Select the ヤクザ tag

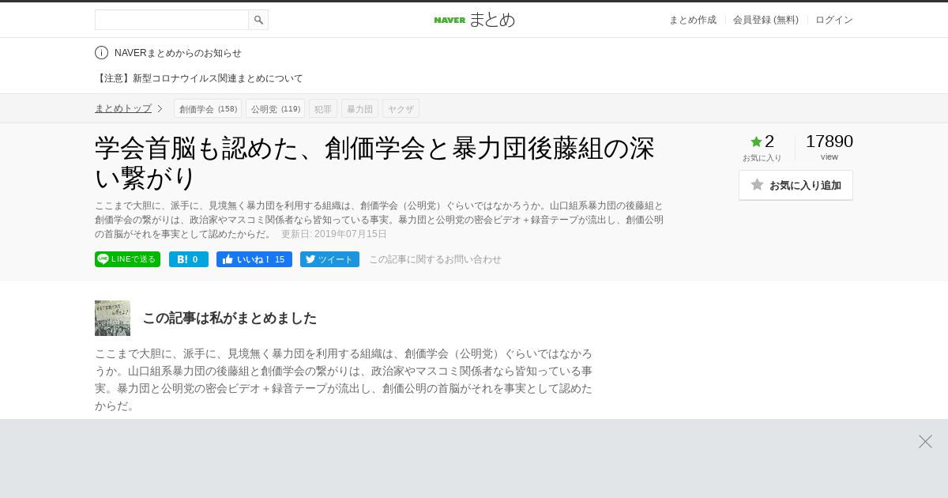pos(401,109)
